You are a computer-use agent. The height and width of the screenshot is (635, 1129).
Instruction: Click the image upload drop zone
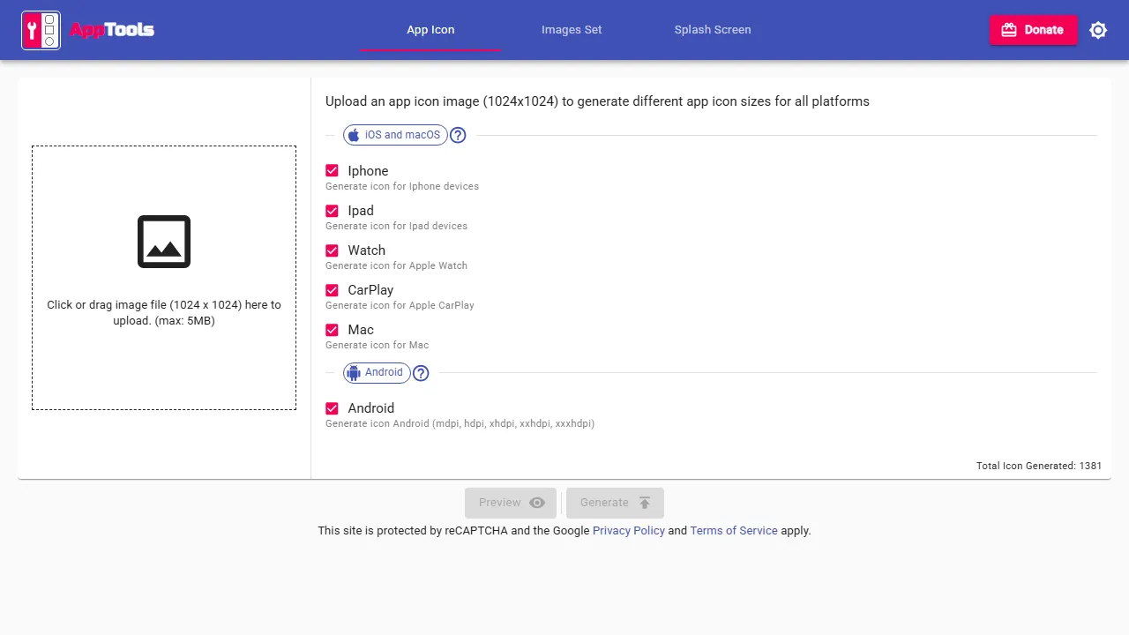[163, 277]
